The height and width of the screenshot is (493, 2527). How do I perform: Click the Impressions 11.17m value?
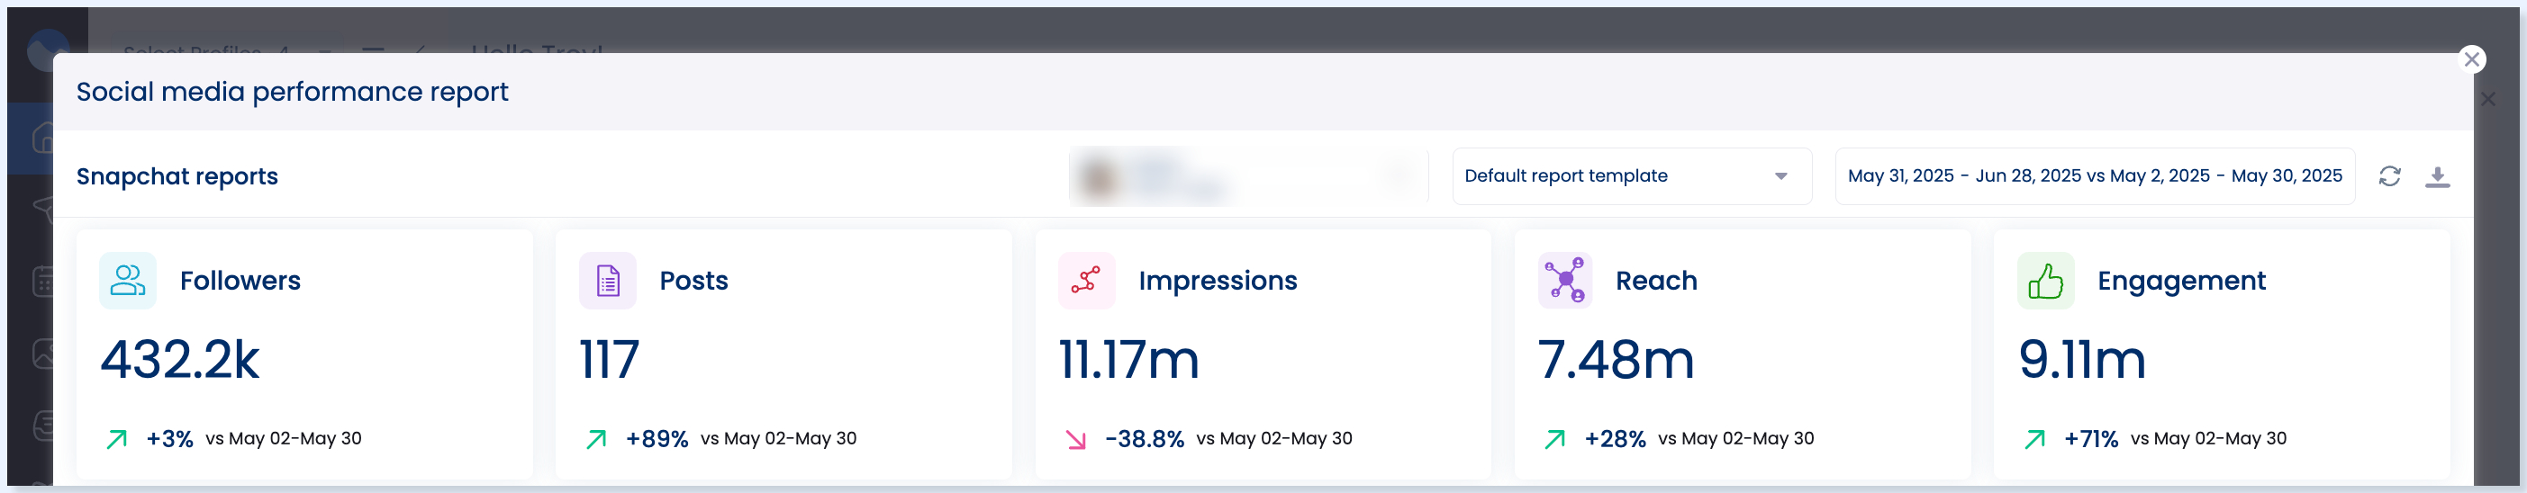(1128, 360)
